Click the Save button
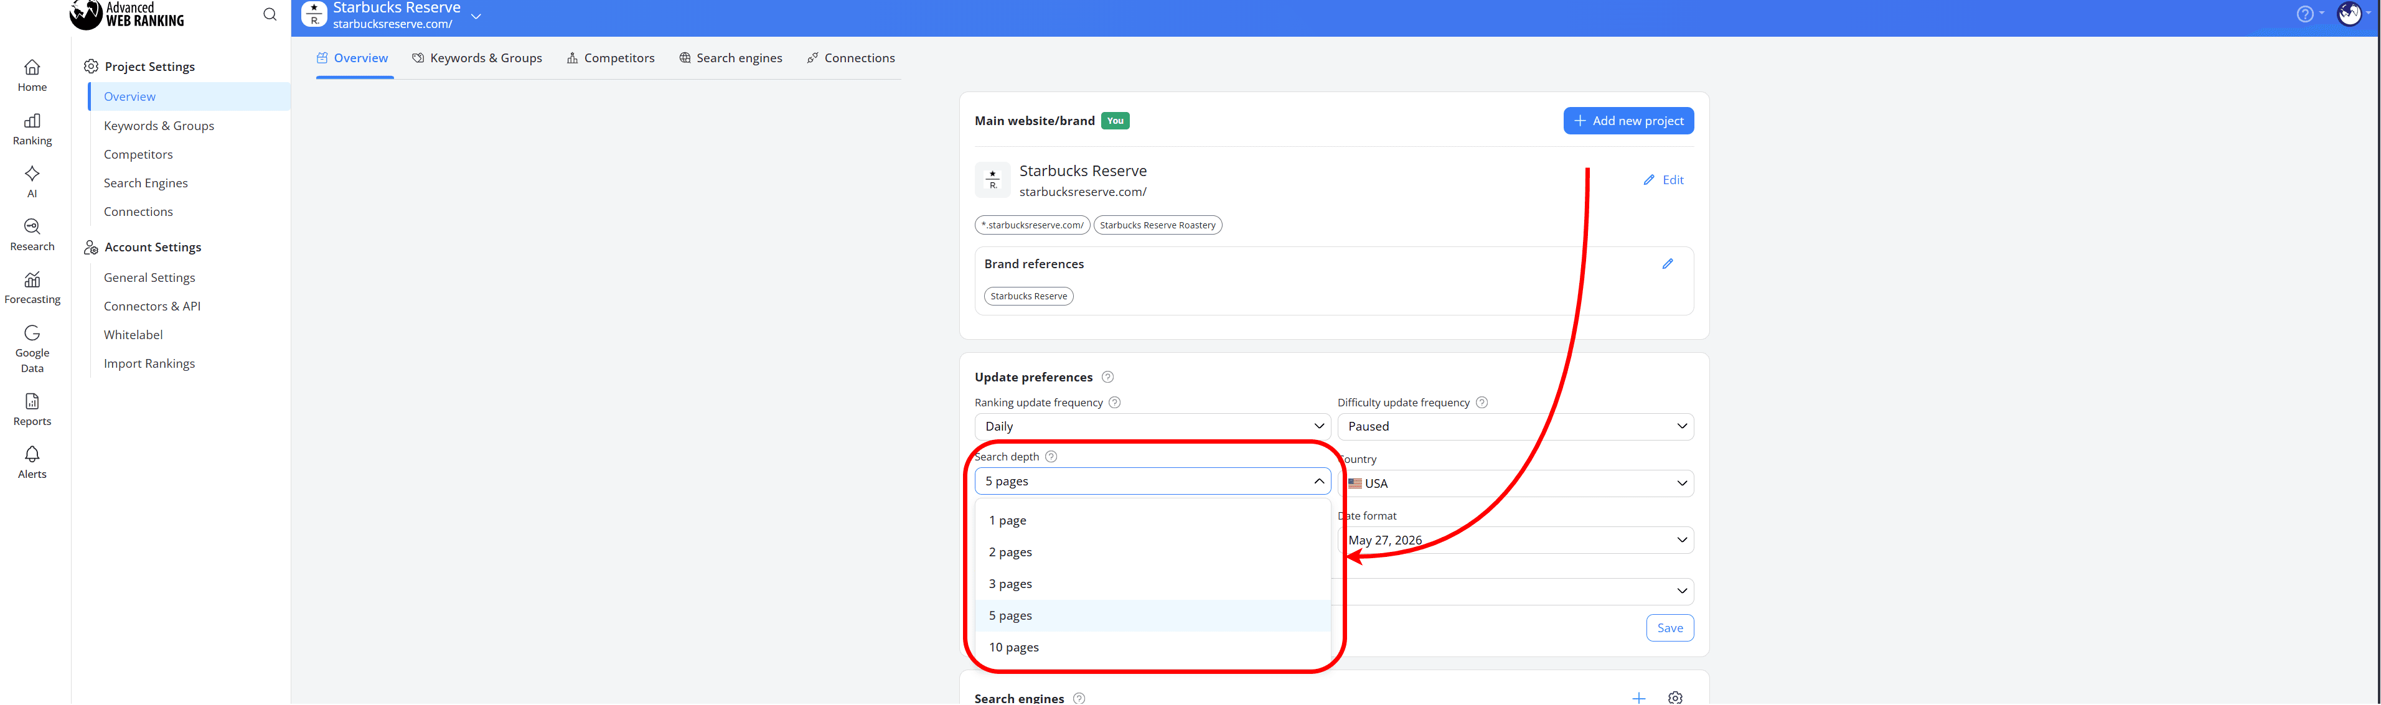 point(1670,628)
